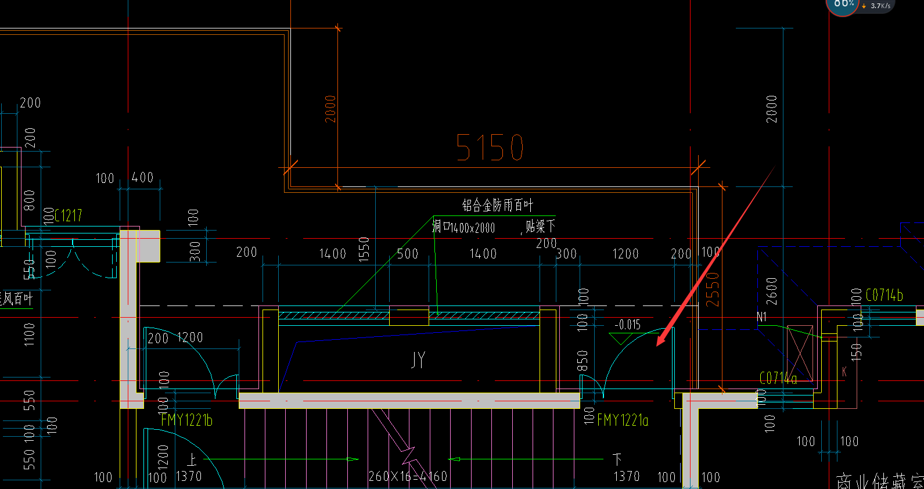Select the FMY1221a door label
Viewport: 924px width, 489px height.
coord(623,420)
